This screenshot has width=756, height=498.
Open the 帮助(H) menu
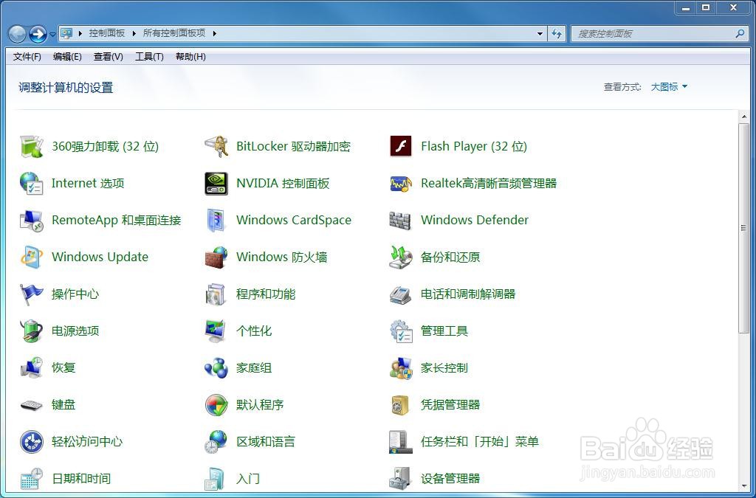pyautogui.click(x=191, y=57)
